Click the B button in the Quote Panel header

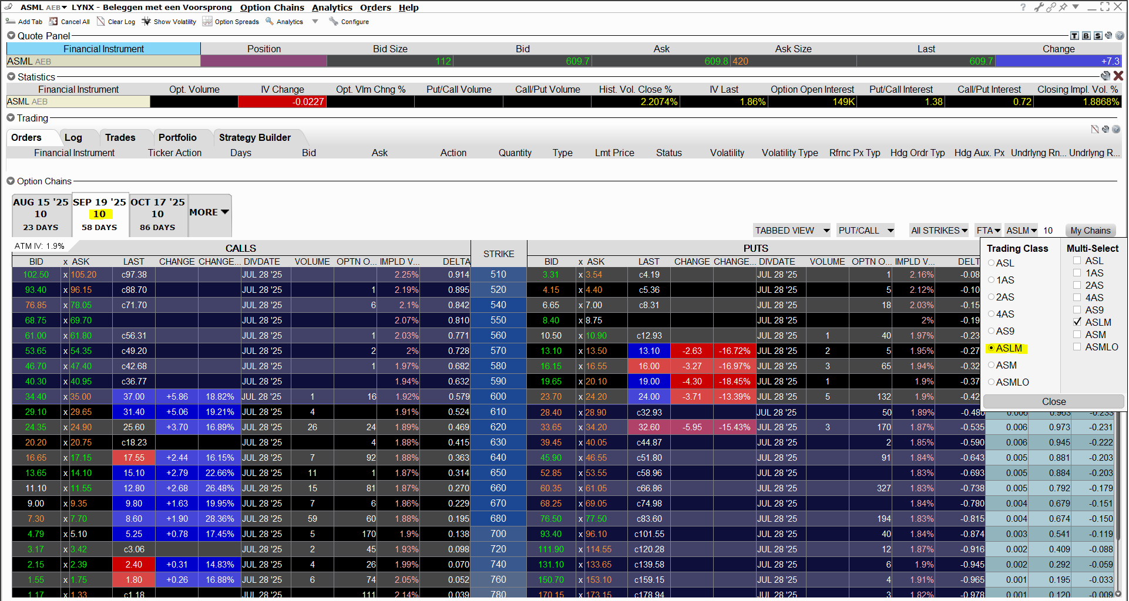(x=1086, y=36)
